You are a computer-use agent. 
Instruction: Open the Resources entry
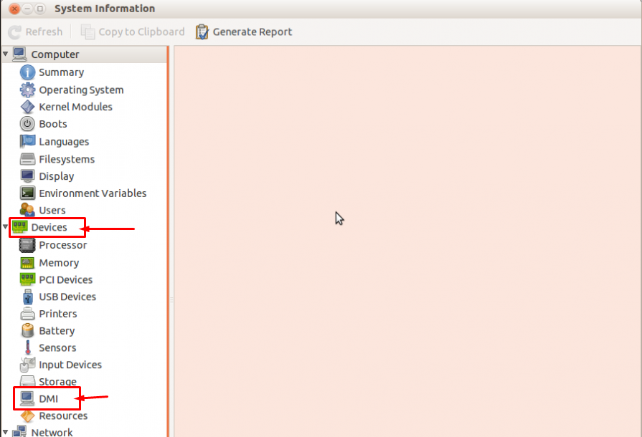[x=63, y=416]
